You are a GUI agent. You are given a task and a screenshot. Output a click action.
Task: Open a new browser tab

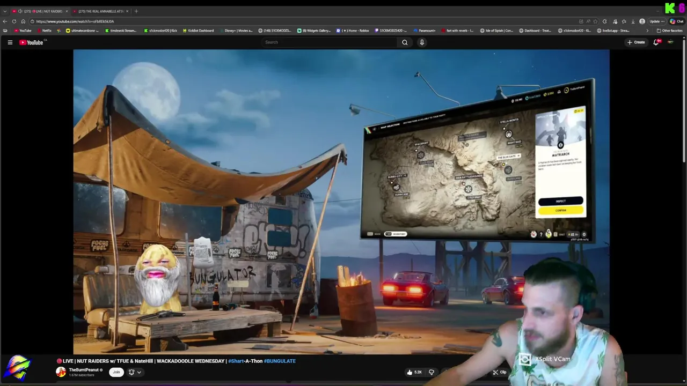136,11
